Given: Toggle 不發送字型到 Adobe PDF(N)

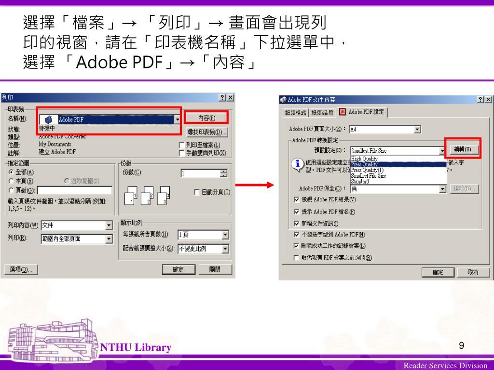Looking at the screenshot, I should tap(297, 235).
